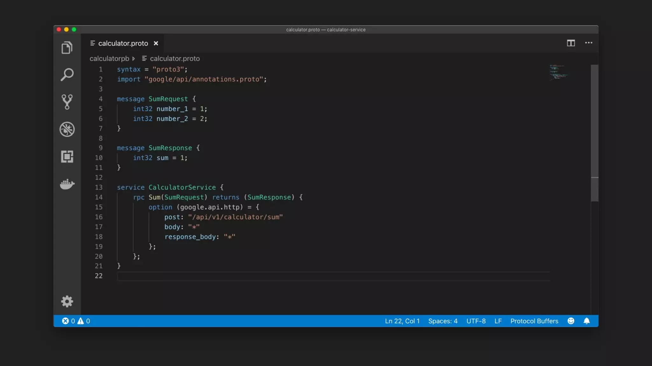Click the Ln 22, Col 1 indicator
The height and width of the screenshot is (366, 652).
click(402, 321)
